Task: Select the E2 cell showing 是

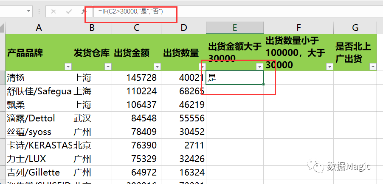Action: click(235, 78)
